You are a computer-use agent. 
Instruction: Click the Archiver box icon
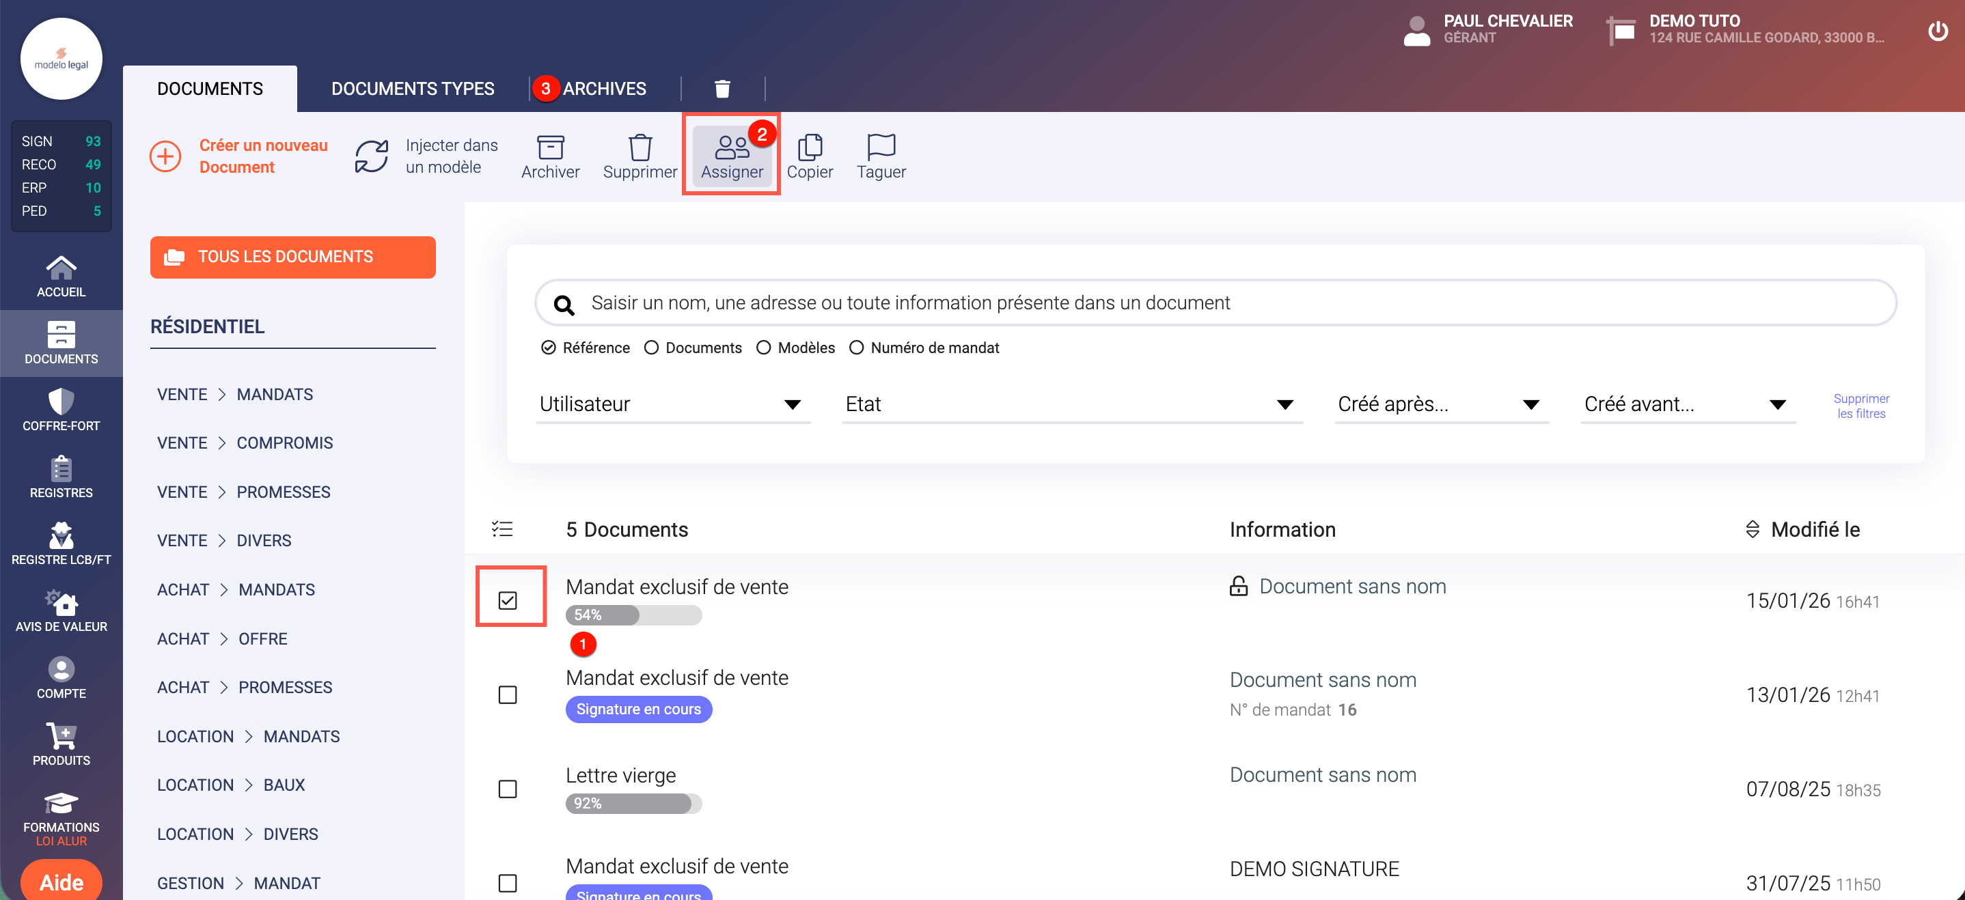tap(550, 147)
